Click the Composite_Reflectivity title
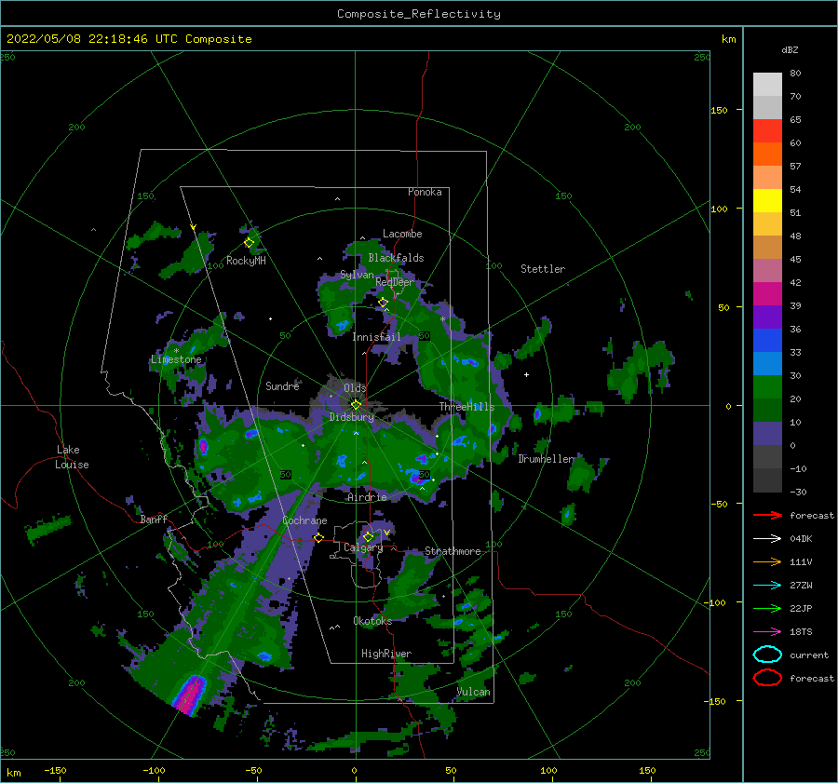The image size is (838, 783). coord(419,14)
